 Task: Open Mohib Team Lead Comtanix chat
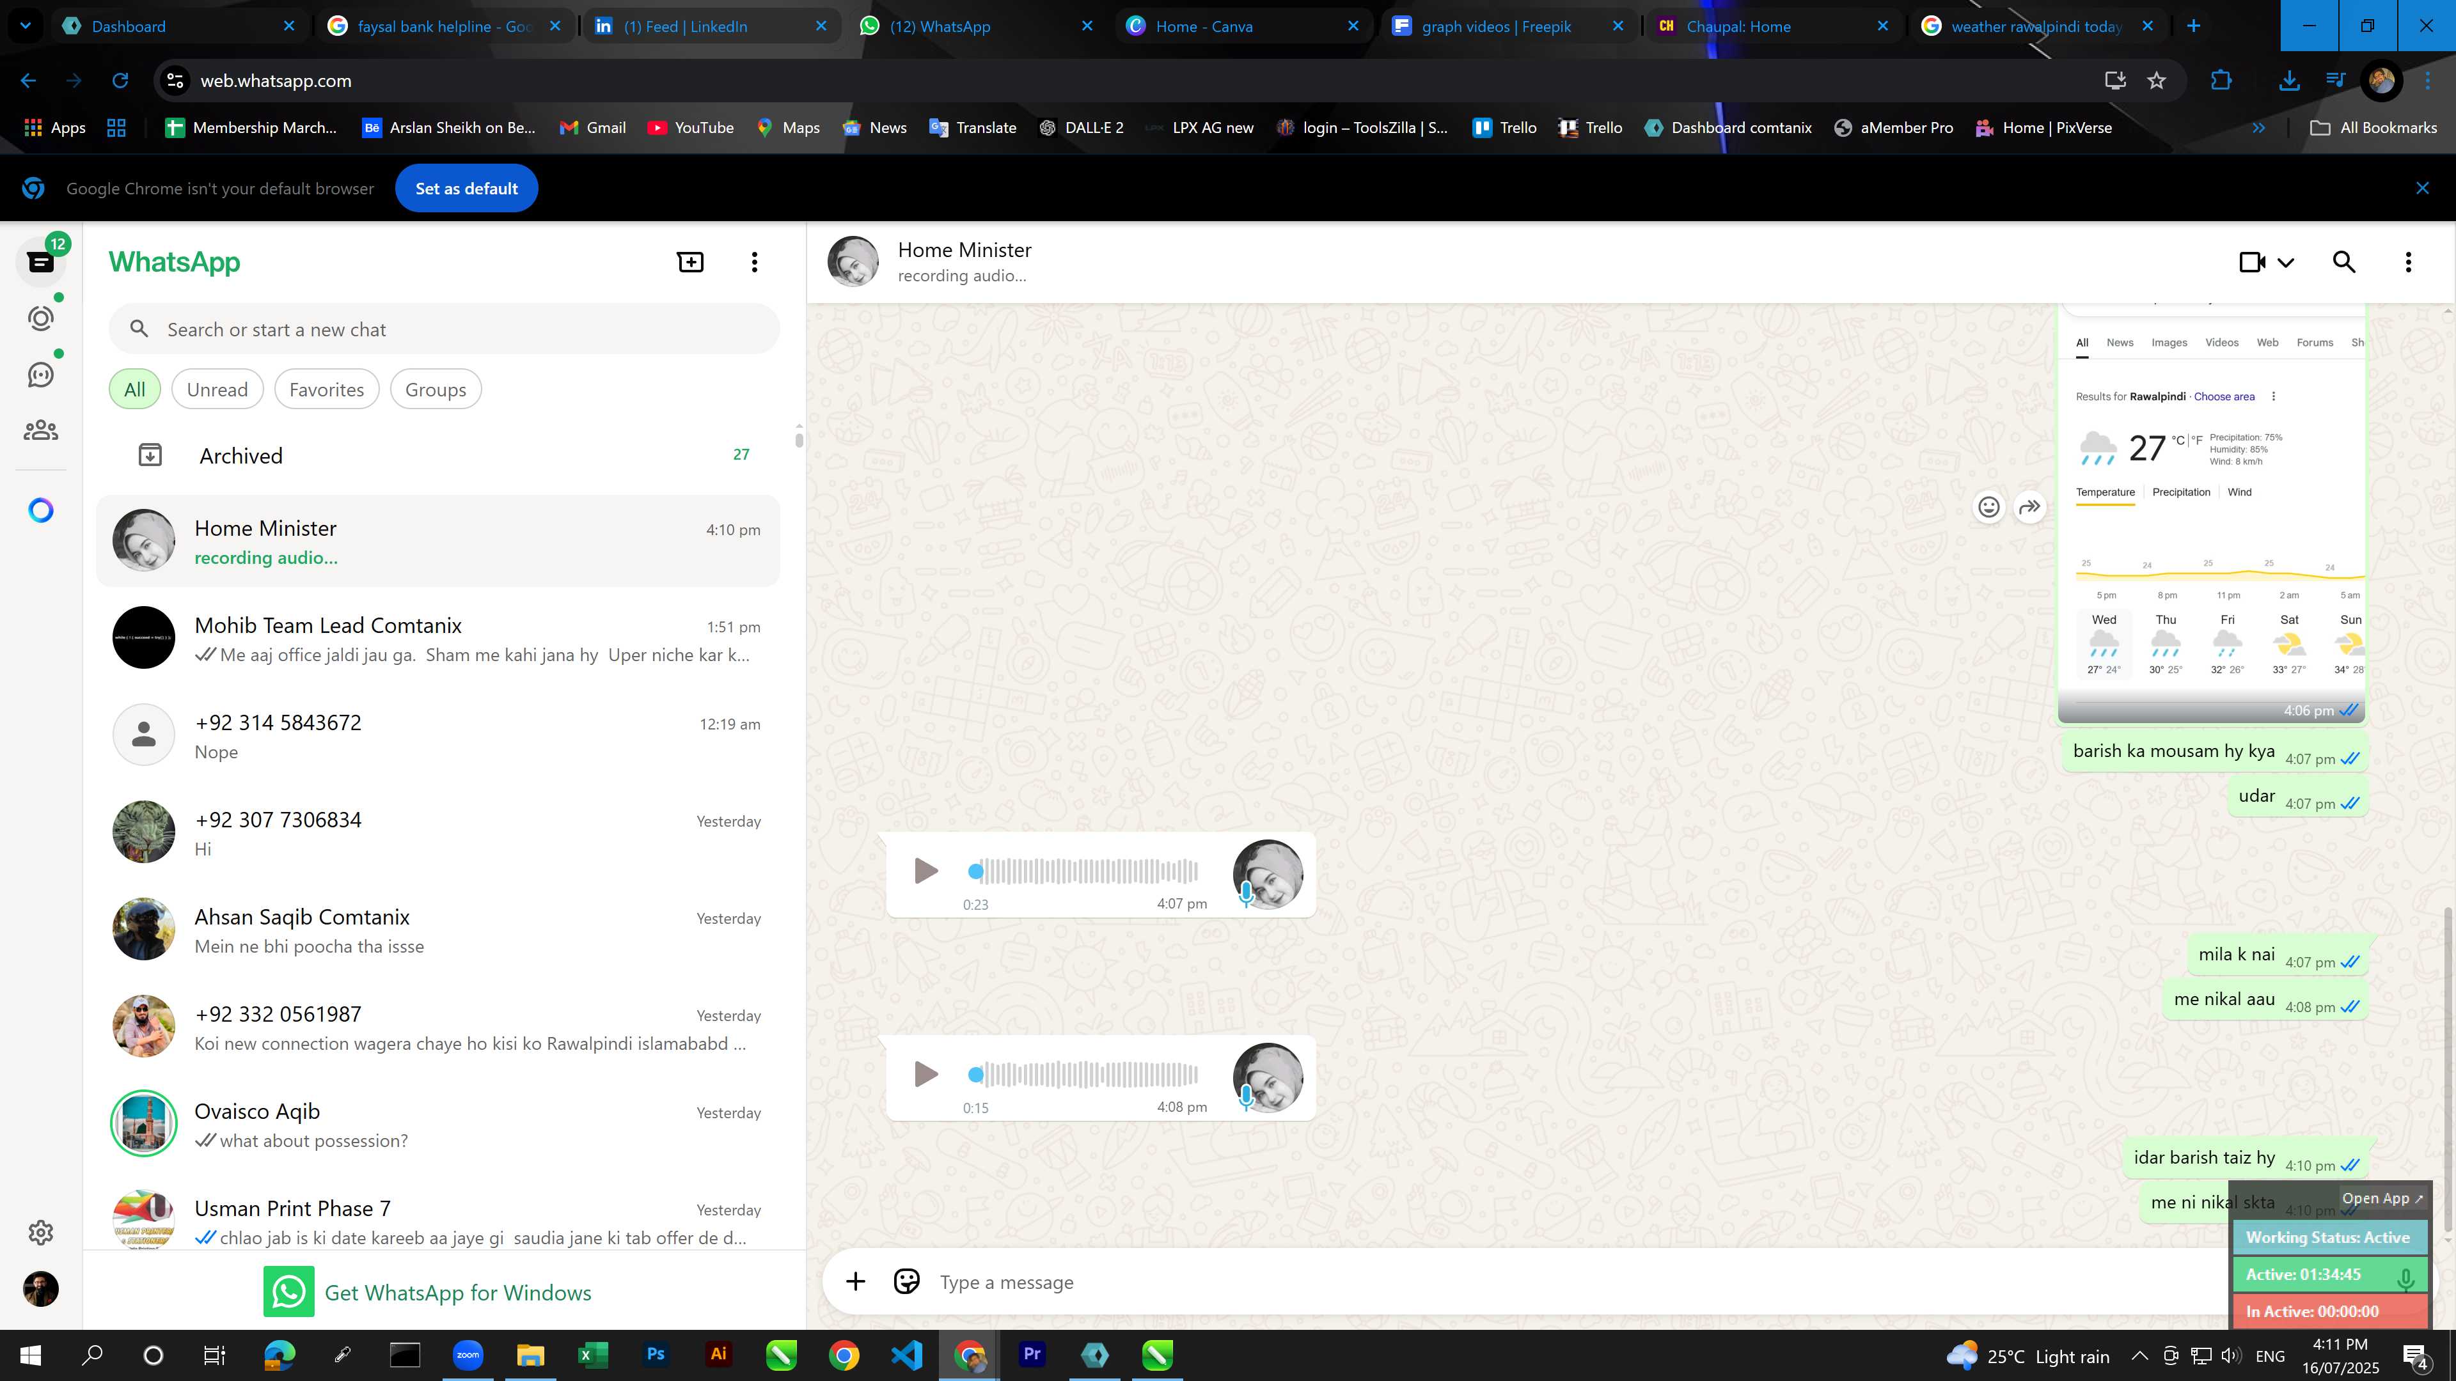coord(439,639)
